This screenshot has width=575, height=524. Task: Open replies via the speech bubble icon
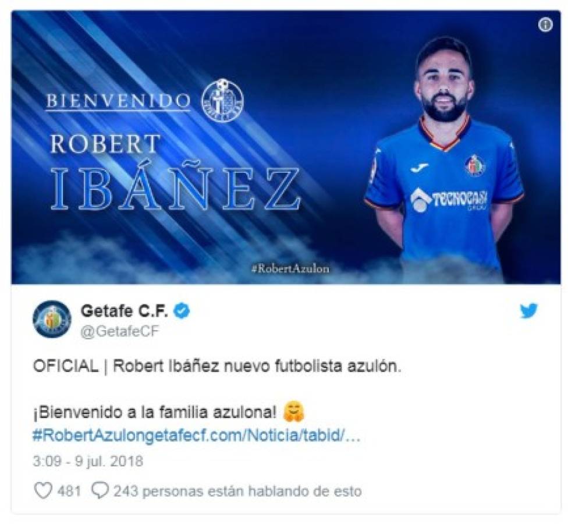[100, 491]
